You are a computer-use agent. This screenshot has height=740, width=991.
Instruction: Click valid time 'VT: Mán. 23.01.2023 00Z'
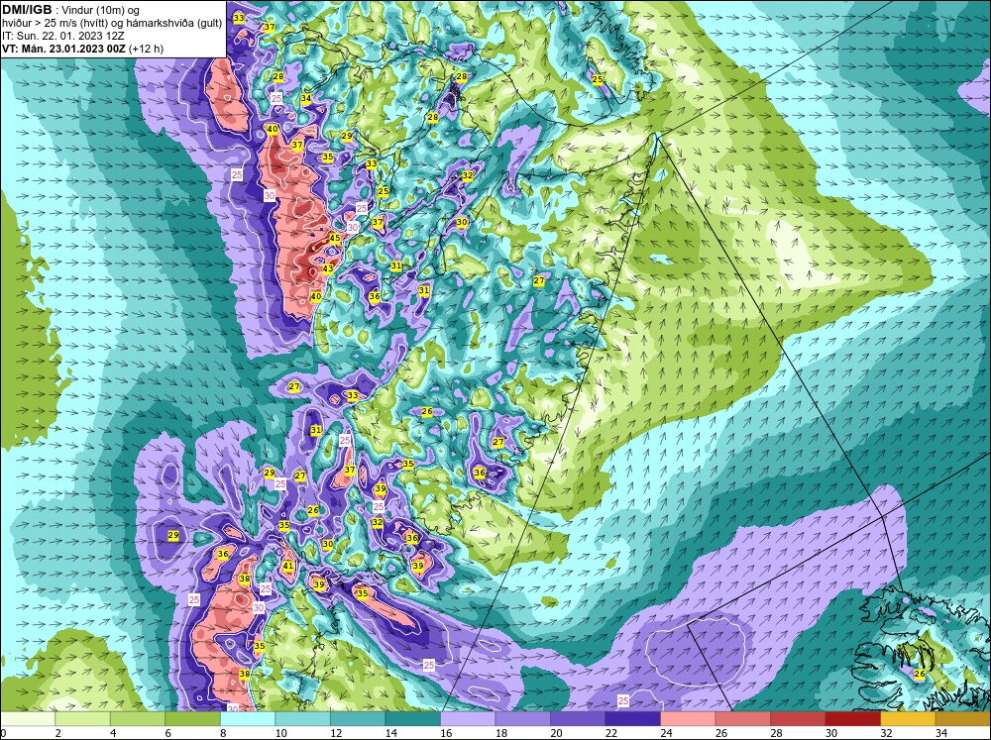click(63, 49)
